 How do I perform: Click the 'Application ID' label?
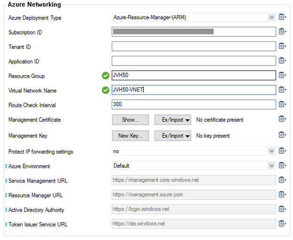[24, 62]
